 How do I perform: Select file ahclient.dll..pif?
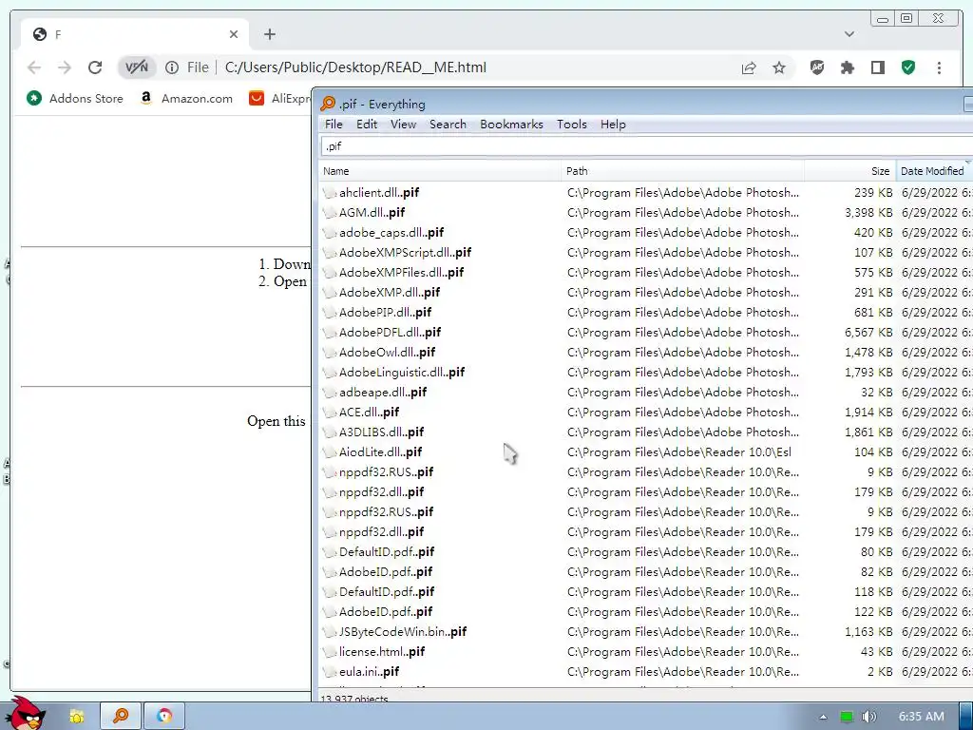378,192
